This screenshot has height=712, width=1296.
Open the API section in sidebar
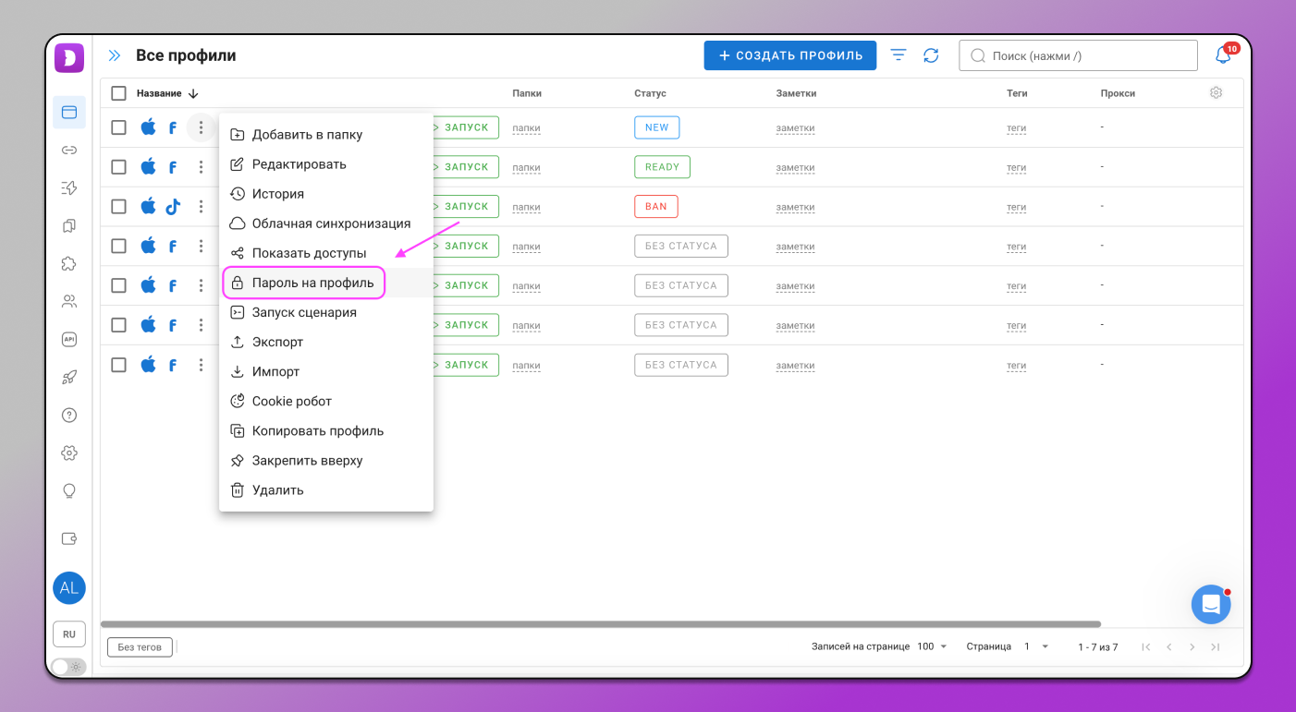(x=69, y=339)
